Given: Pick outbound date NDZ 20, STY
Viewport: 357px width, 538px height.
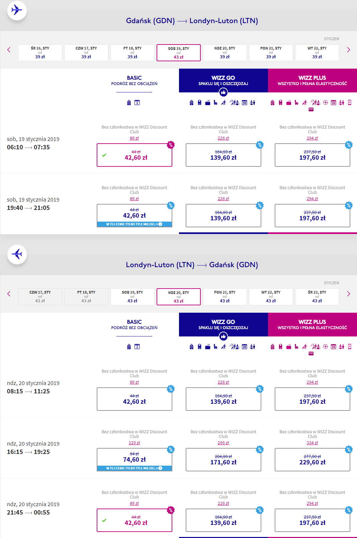Looking at the screenshot, I should pos(225,53).
